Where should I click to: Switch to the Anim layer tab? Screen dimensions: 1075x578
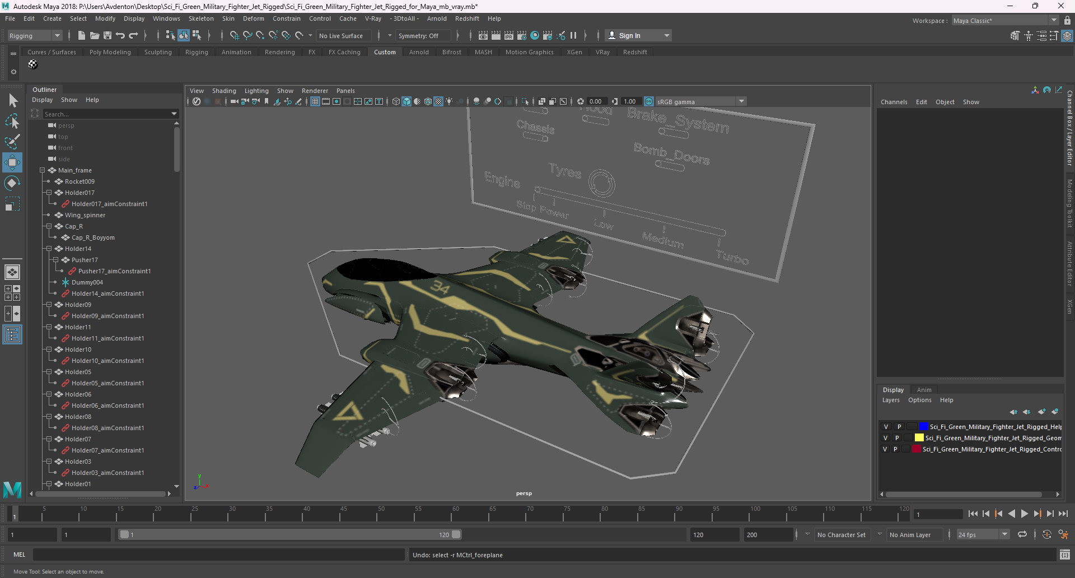coord(924,390)
